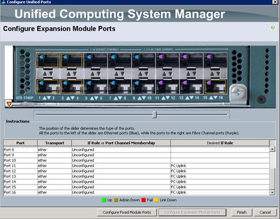Click FC Uplink cell for Port 13
Screen dimensions: 280x219
[220, 176]
